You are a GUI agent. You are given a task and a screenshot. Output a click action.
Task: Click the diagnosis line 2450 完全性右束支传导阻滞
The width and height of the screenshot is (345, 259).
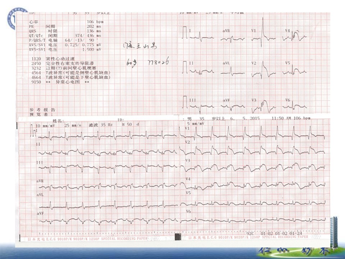[63, 63]
